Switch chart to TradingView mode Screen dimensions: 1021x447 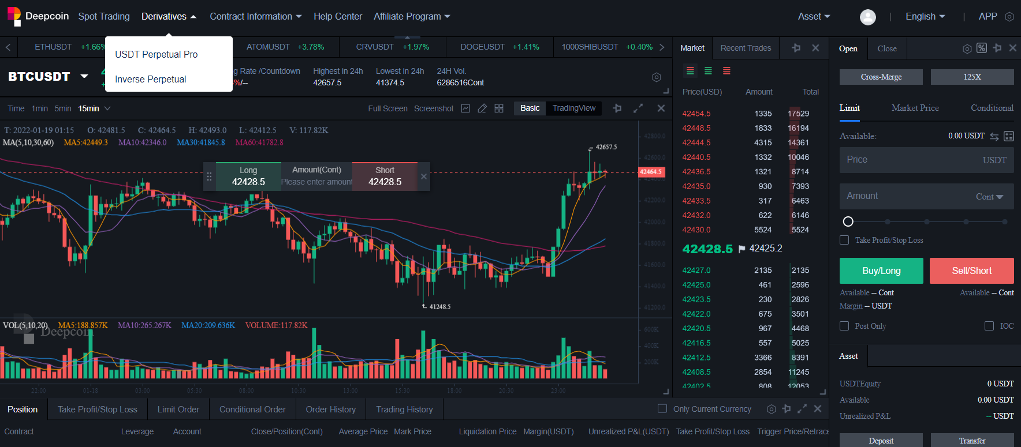click(x=574, y=108)
